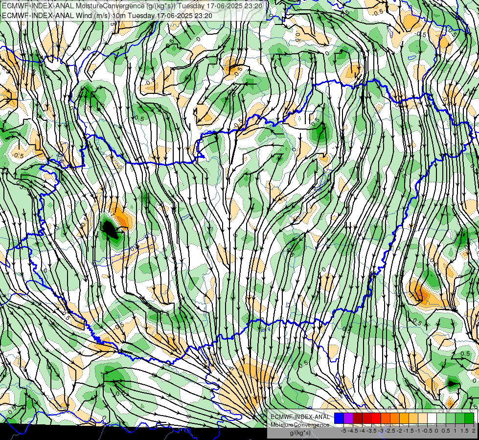Select legend swatch between -2 and -1.5
The image size is (479, 440).
[x=404, y=418]
